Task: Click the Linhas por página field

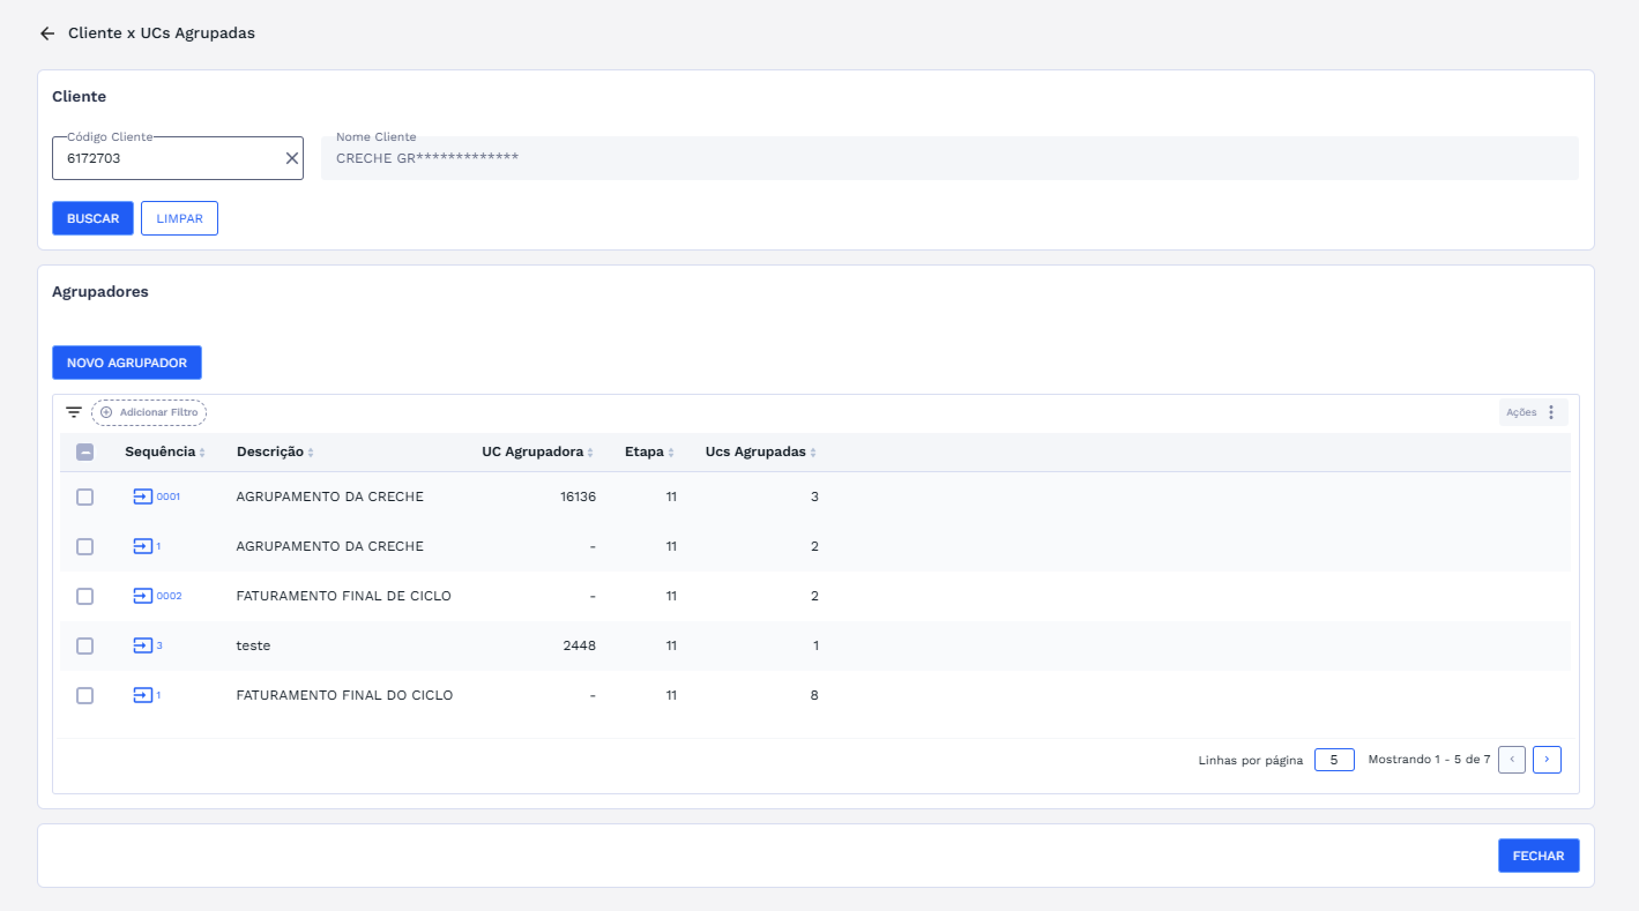Action: (1333, 760)
